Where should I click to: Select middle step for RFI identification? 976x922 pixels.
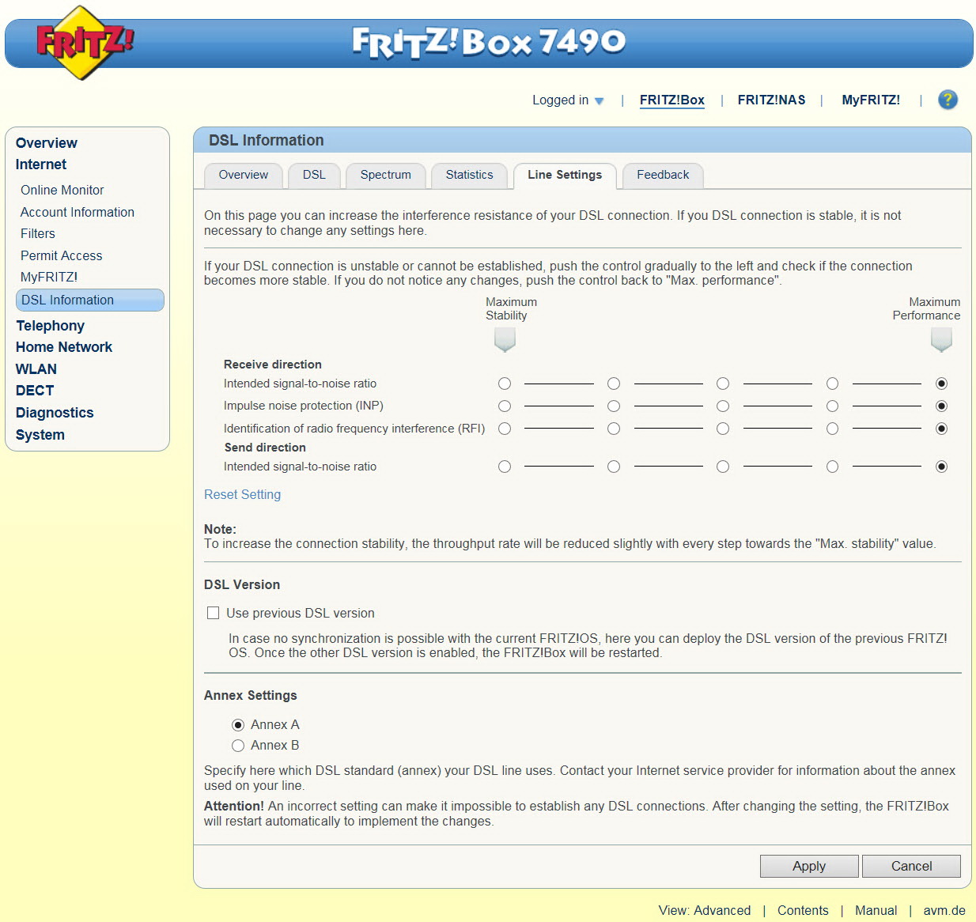[x=723, y=429]
